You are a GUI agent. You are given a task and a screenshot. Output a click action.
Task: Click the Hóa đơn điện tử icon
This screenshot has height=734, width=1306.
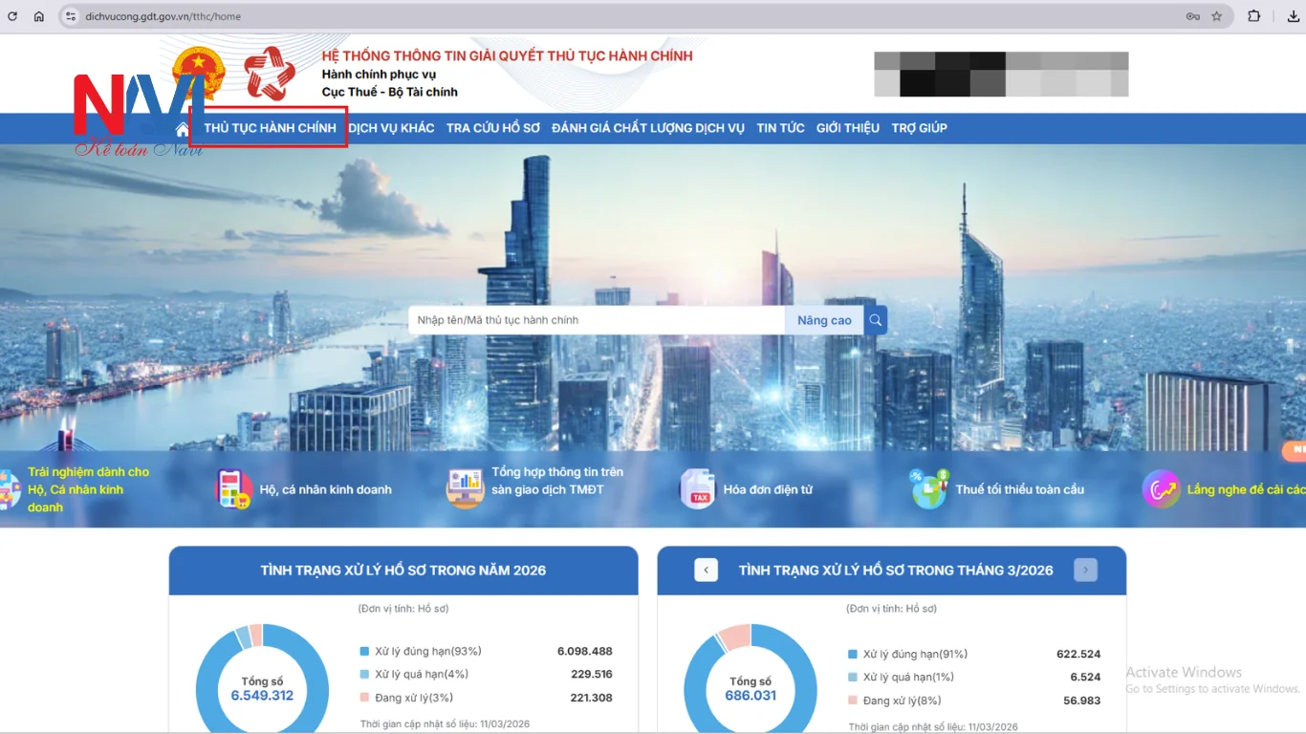[697, 489]
